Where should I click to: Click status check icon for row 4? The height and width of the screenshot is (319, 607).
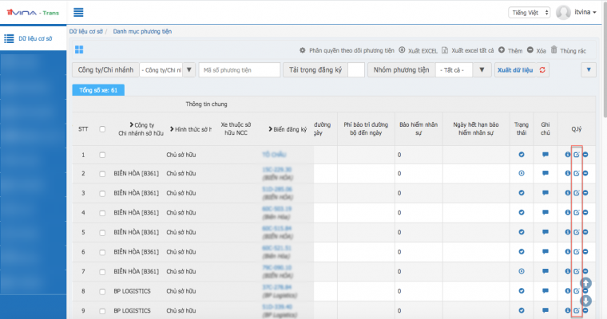(x=522, y=212)
